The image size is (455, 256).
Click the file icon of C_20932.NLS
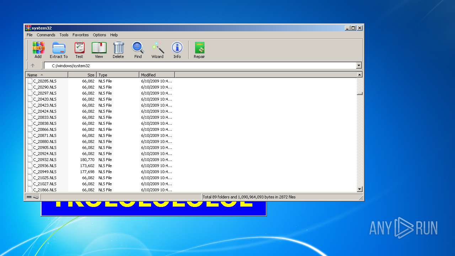tap(30, 160)
